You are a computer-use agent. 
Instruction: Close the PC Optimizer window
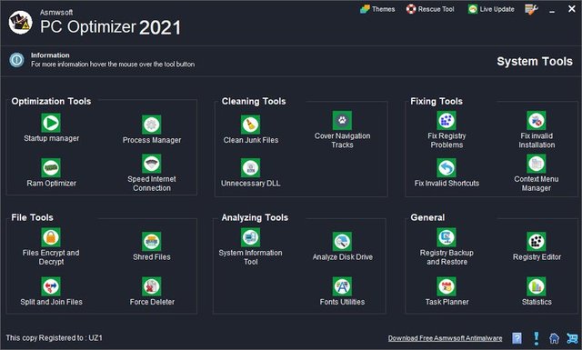click(572, 9)
